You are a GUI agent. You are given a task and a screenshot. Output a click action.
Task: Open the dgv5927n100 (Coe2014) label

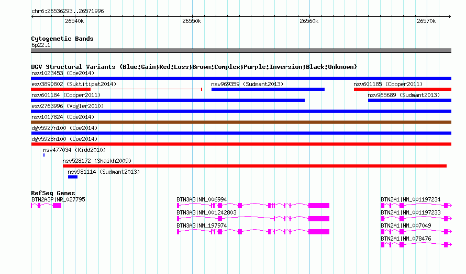(x=64, y=128)
